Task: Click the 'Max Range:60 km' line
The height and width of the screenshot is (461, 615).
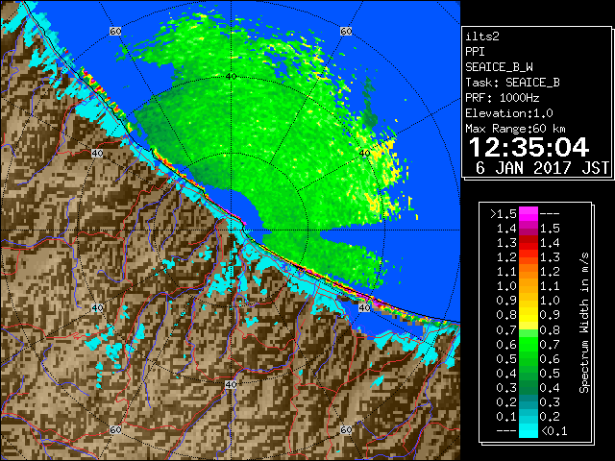Action: pyautogui.click(x=515, y=129)
